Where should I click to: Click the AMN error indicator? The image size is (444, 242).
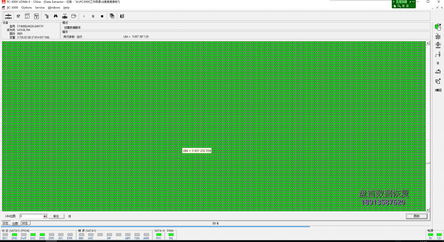(146, 235)
